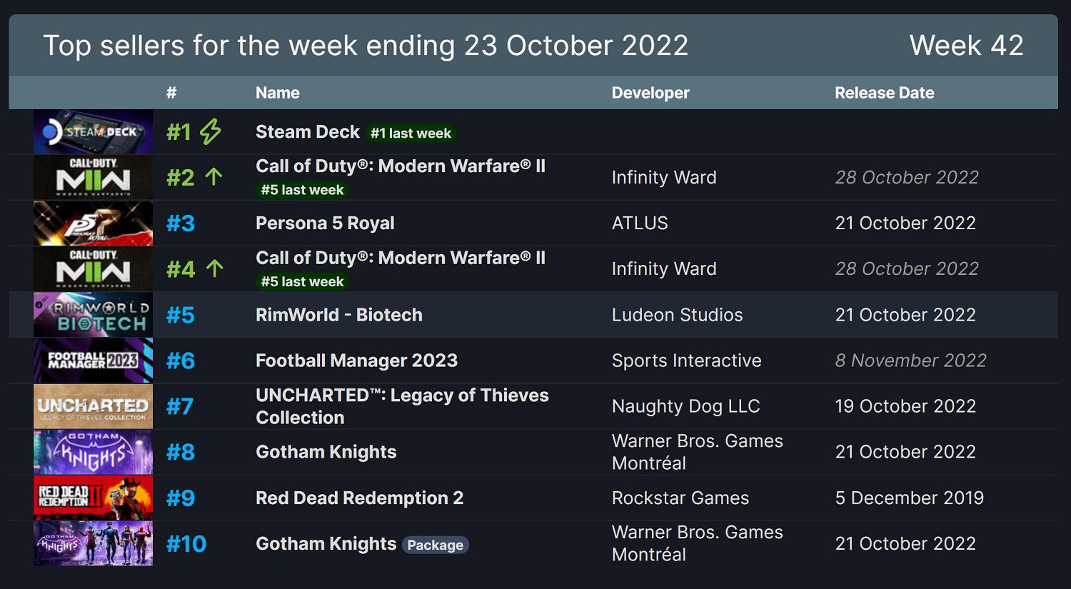Click the '#1 last week' badge

point(411,134)
